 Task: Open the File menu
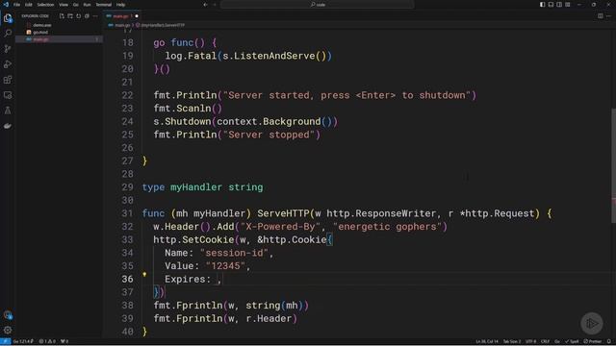pyautogui.click(x=17, y=5)
